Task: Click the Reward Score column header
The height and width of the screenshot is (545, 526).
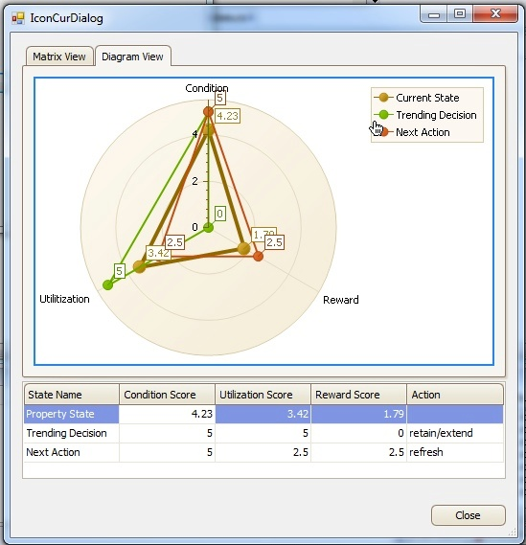Action: pyautogui.click(x=358, y=395)
